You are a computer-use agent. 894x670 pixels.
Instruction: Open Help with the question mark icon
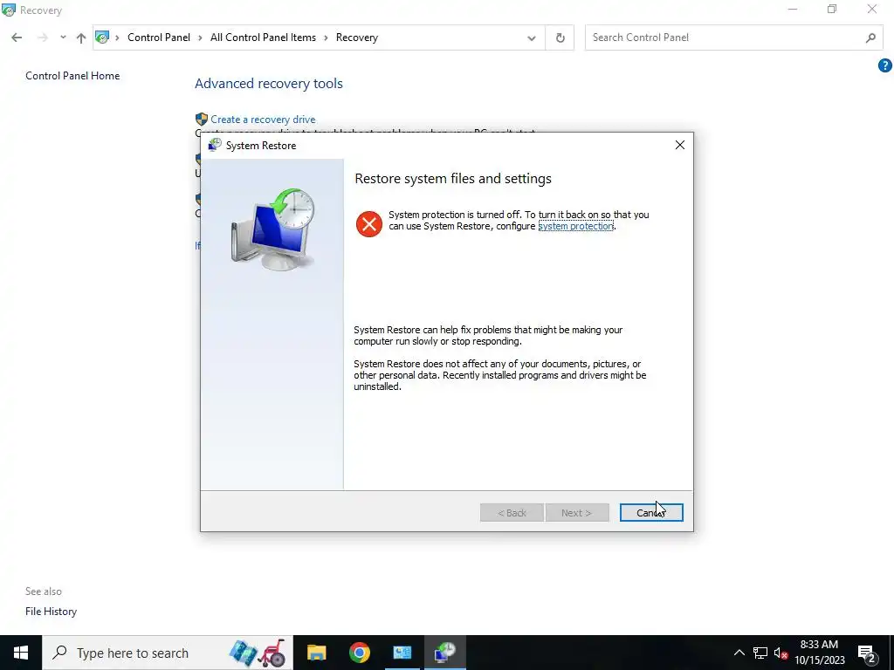pyautogui.click(x=885, y=65)
